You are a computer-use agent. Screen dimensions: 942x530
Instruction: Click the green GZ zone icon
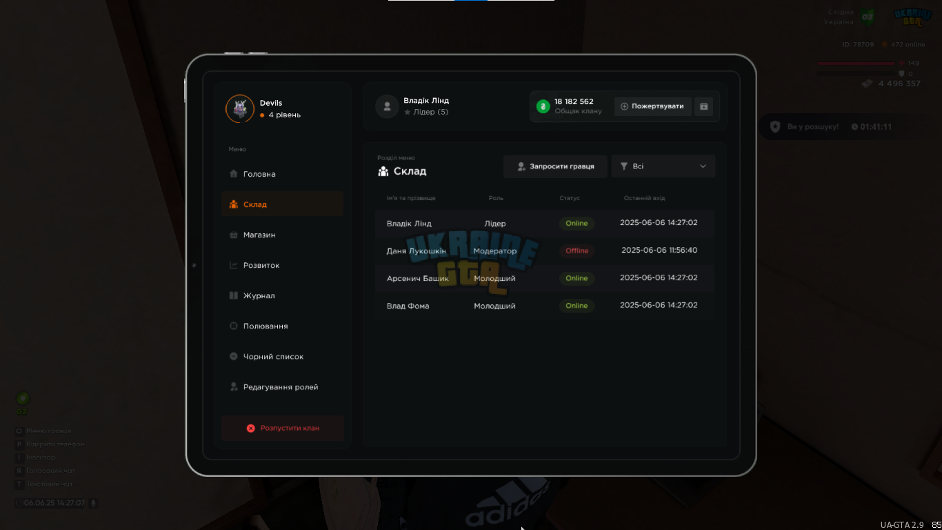[23, 399]
